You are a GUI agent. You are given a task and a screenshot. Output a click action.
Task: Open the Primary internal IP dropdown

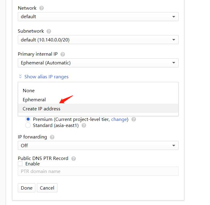point(98,63)
